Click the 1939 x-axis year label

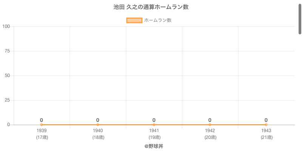[42, 131]
